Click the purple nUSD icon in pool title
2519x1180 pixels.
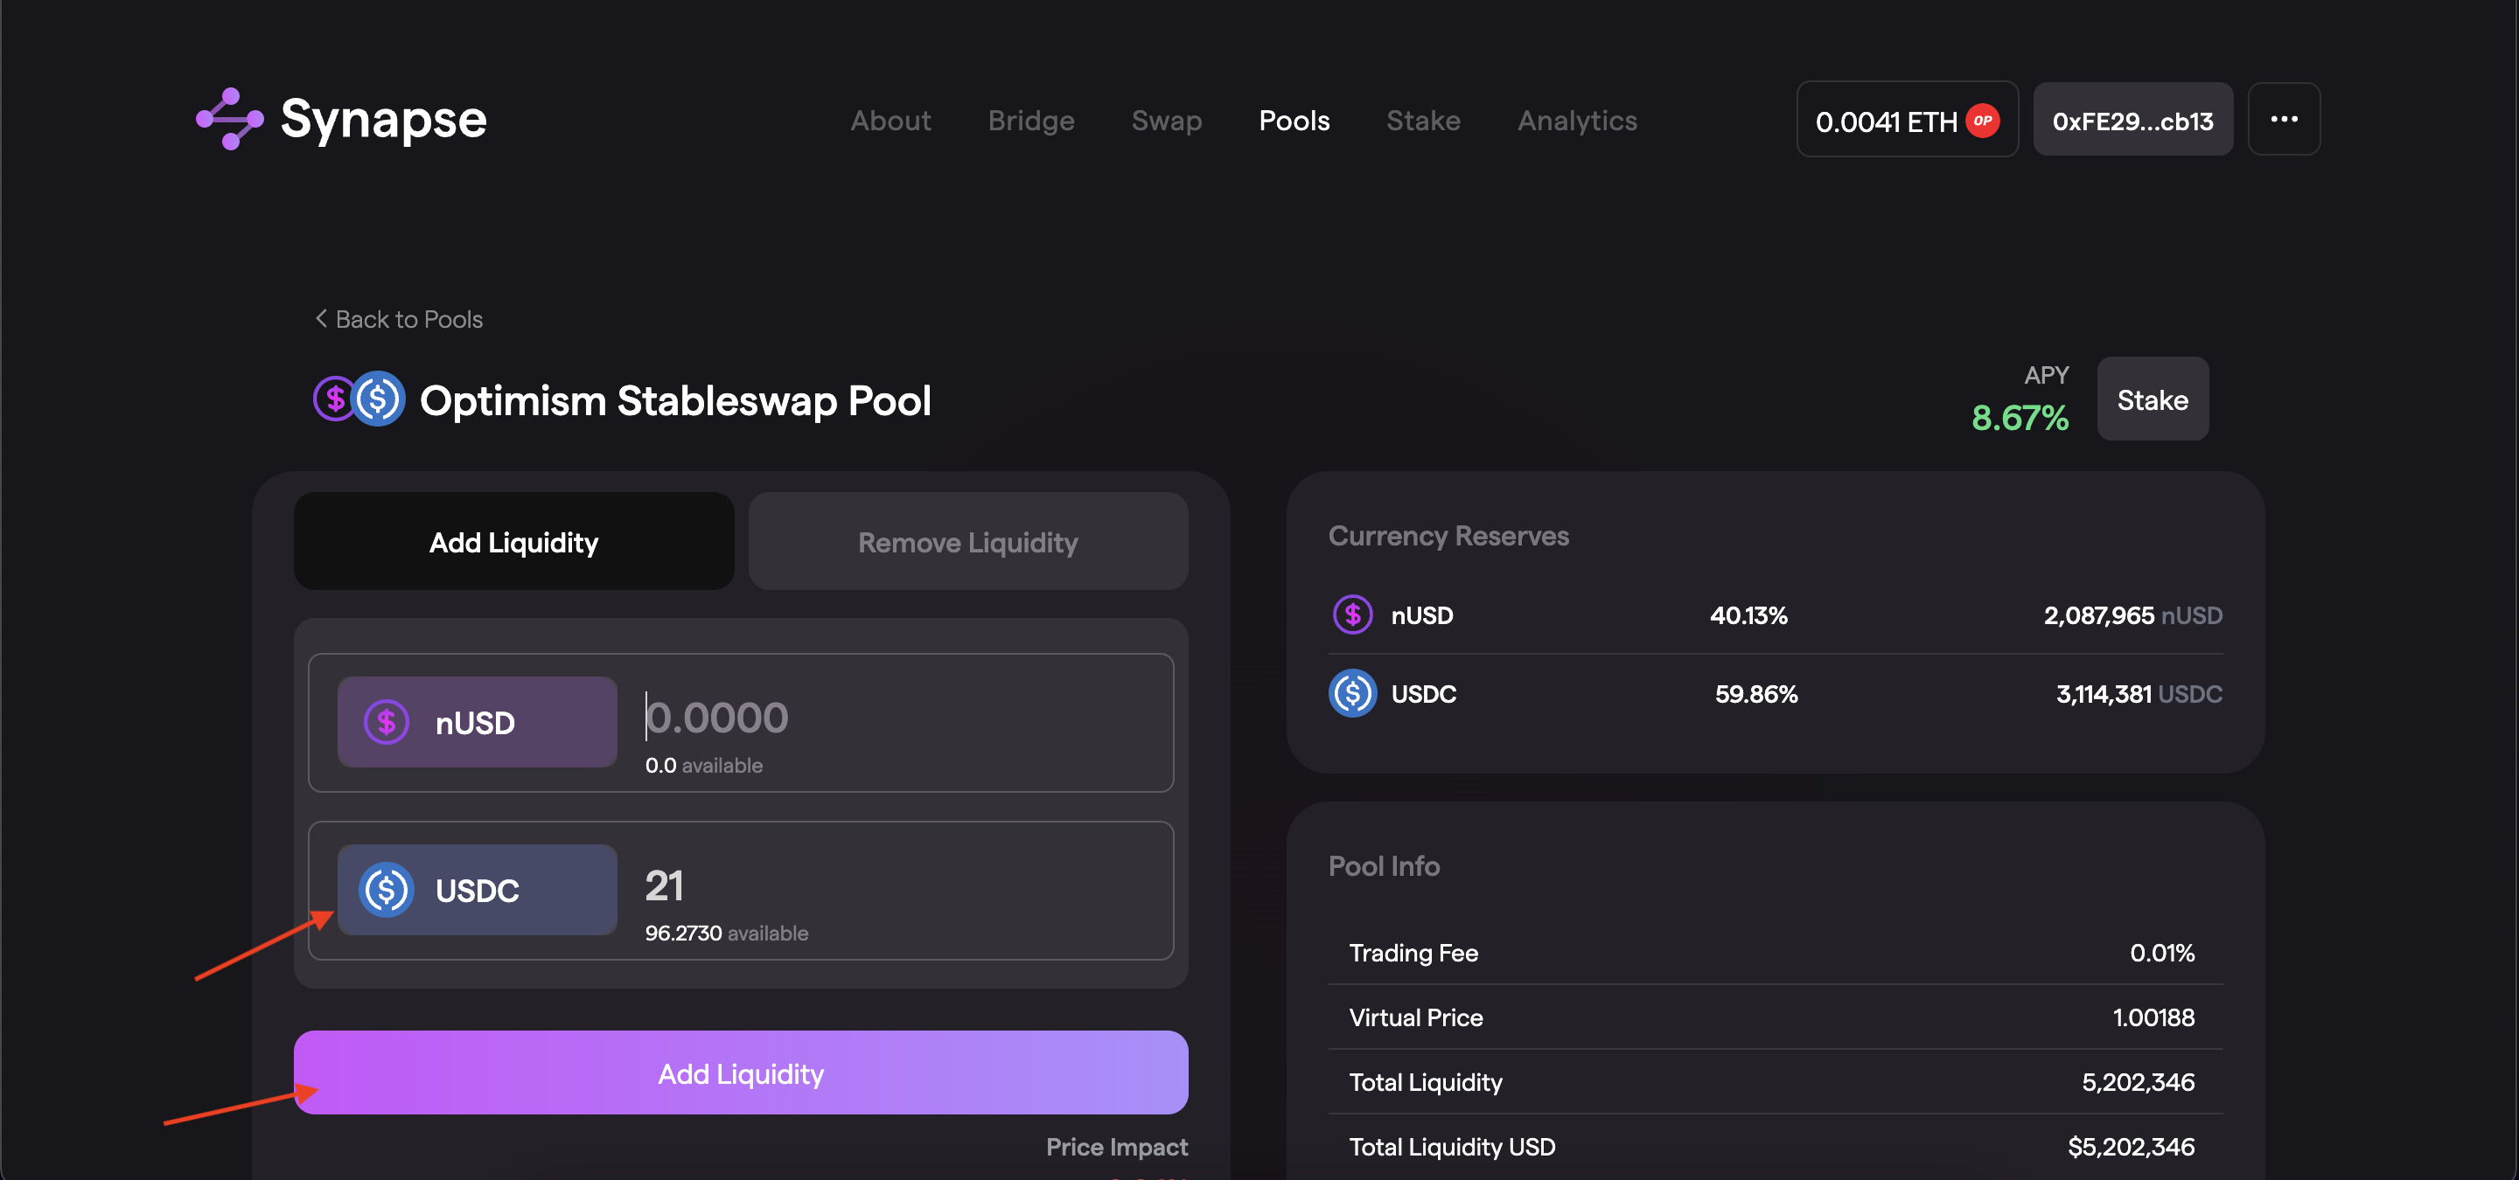tap(332, 399)
